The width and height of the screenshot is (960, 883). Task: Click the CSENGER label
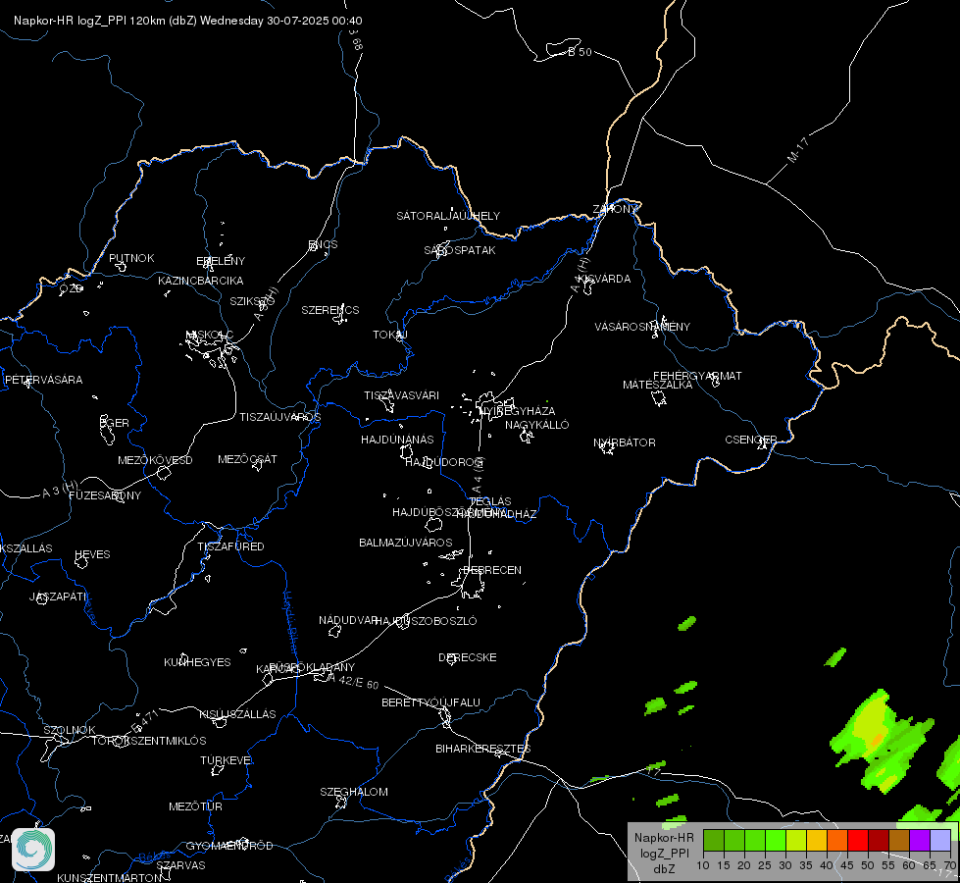click(x=750, y=440)
